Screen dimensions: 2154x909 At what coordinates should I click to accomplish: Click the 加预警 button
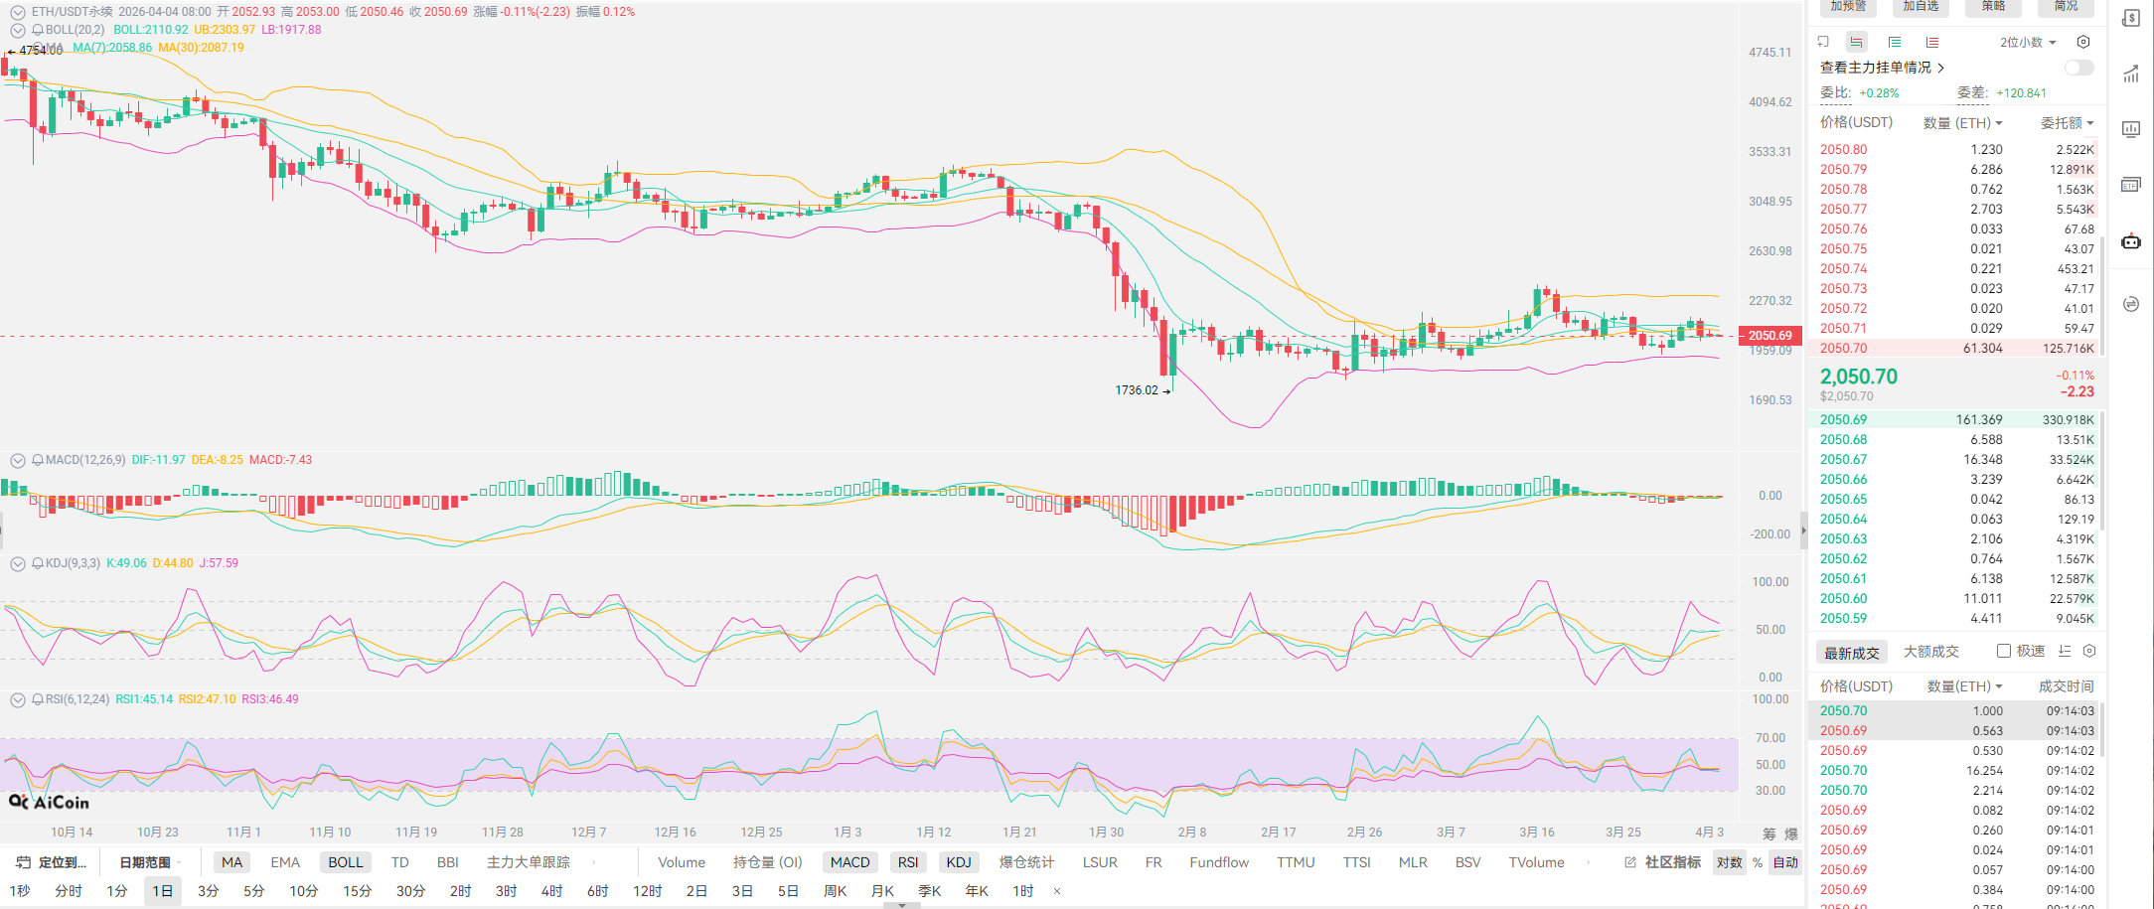pyautogui.click(x=1848, y=7)
